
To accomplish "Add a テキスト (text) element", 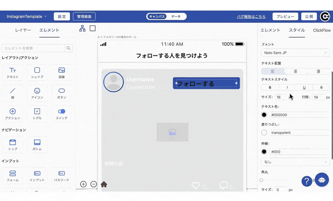I will coord(13,73).
